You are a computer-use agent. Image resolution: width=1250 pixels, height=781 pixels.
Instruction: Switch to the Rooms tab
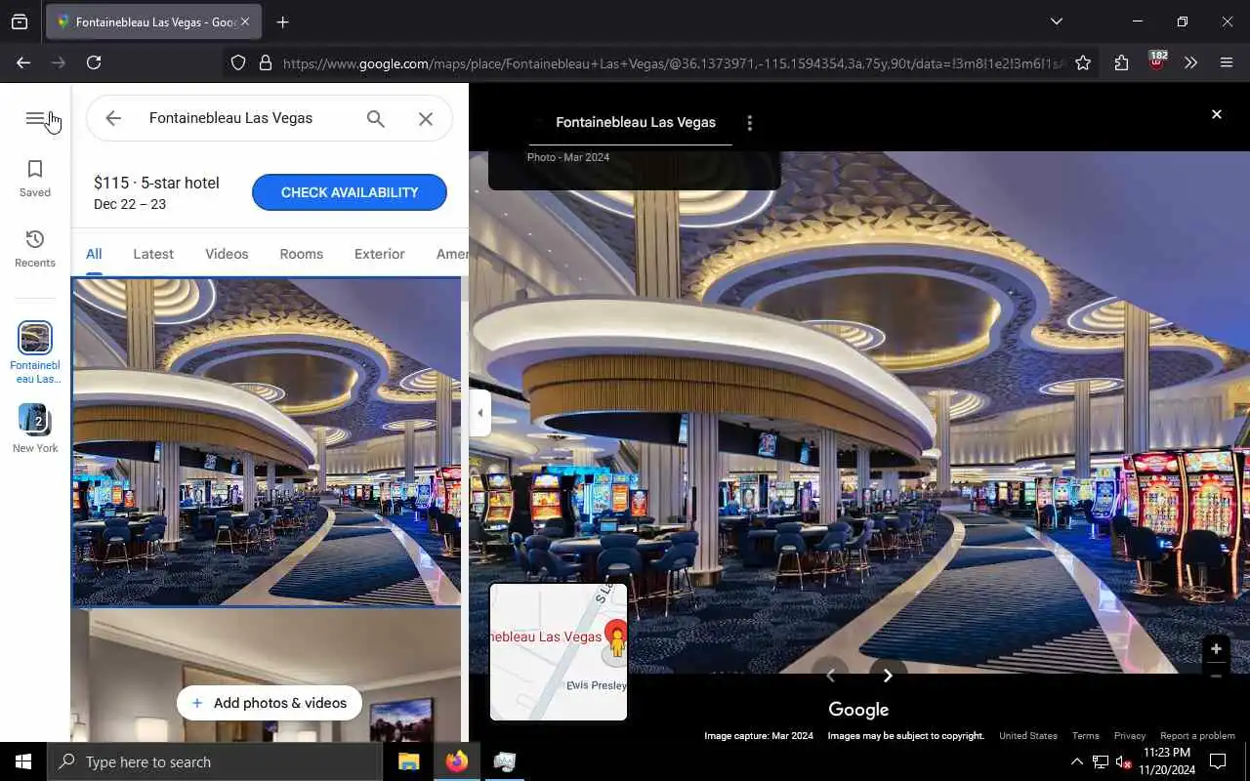(301, 254)
